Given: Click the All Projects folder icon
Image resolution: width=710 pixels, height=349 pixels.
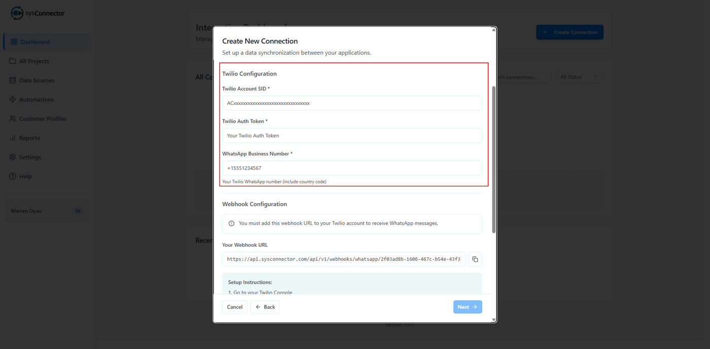Looking at the screenshot, I should coord(13,61).
